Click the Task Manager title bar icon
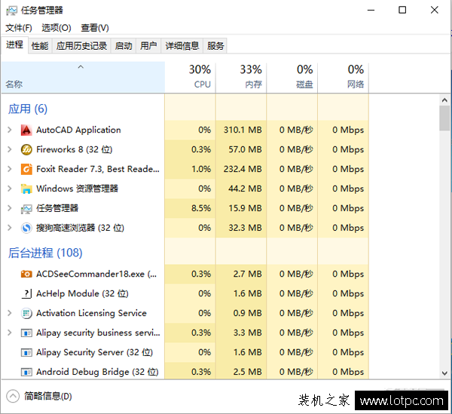 (x=11, y=11)
